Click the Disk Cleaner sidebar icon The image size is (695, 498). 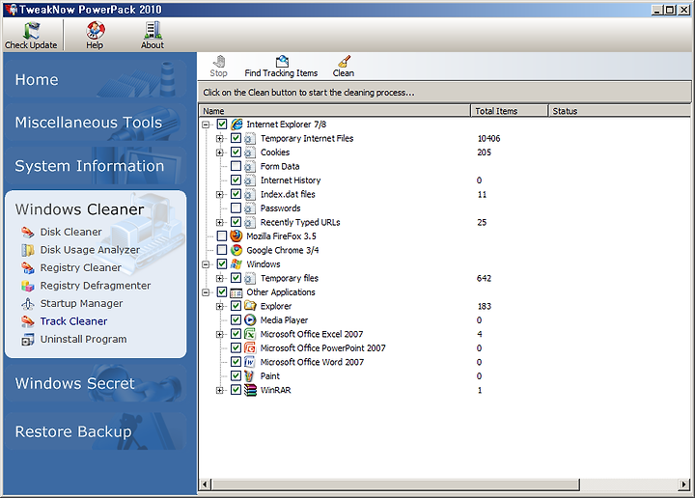tap(27, 233)
